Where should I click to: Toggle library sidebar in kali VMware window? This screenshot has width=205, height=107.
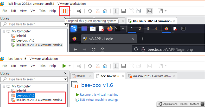point(116,11)
